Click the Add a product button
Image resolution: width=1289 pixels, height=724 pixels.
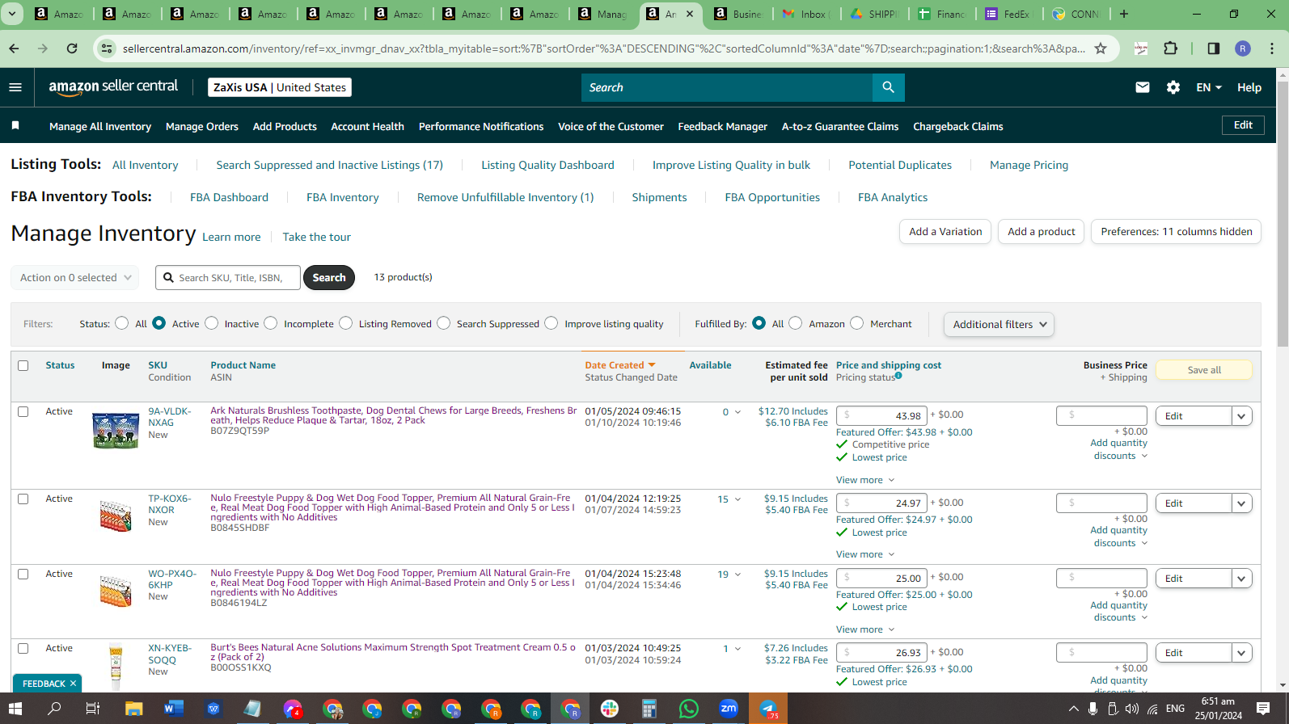pyautogui.click(x=1041, y=232)
